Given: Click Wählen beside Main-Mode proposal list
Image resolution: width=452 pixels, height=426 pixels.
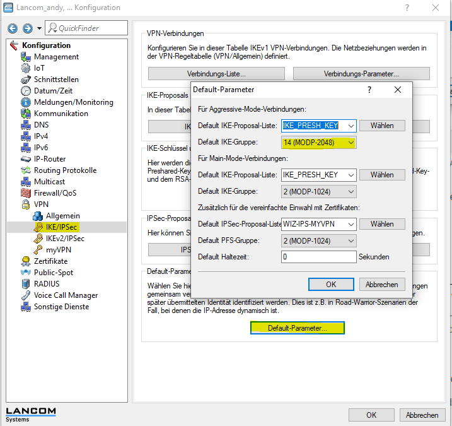Looking at the screenshot, I should click(382, 175).
